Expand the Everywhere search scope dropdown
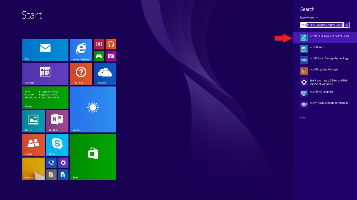The width and height of the screenshot is (357, 200). pyautogui.click(x=309, y=18)
